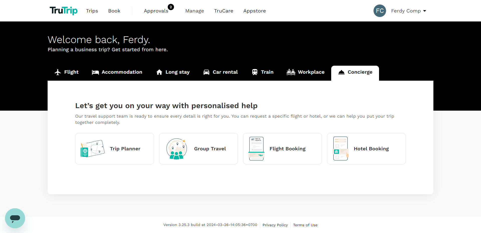The image size is (481, 233).
Task: Open the Terms of Use link
Action: tap(305, 225)
